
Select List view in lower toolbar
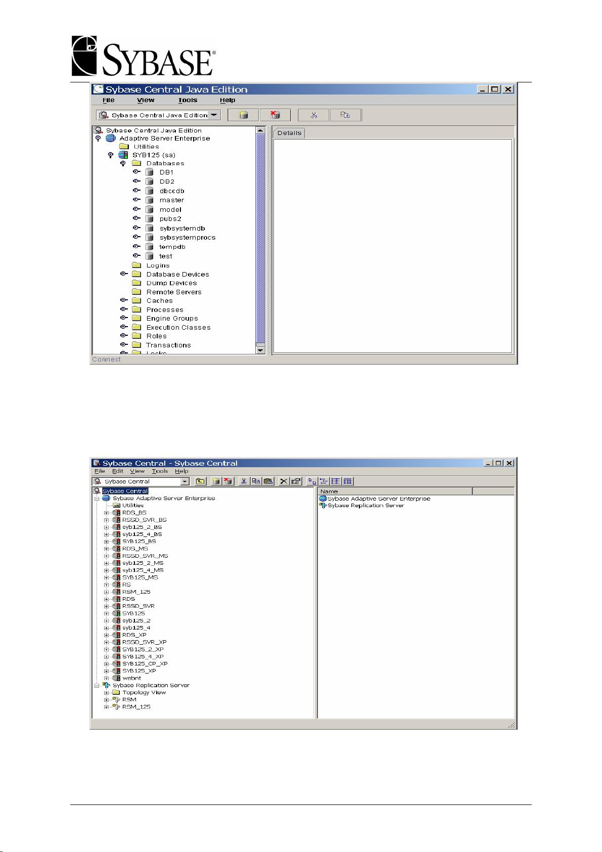pyautogui.click(x=336, y=481)
